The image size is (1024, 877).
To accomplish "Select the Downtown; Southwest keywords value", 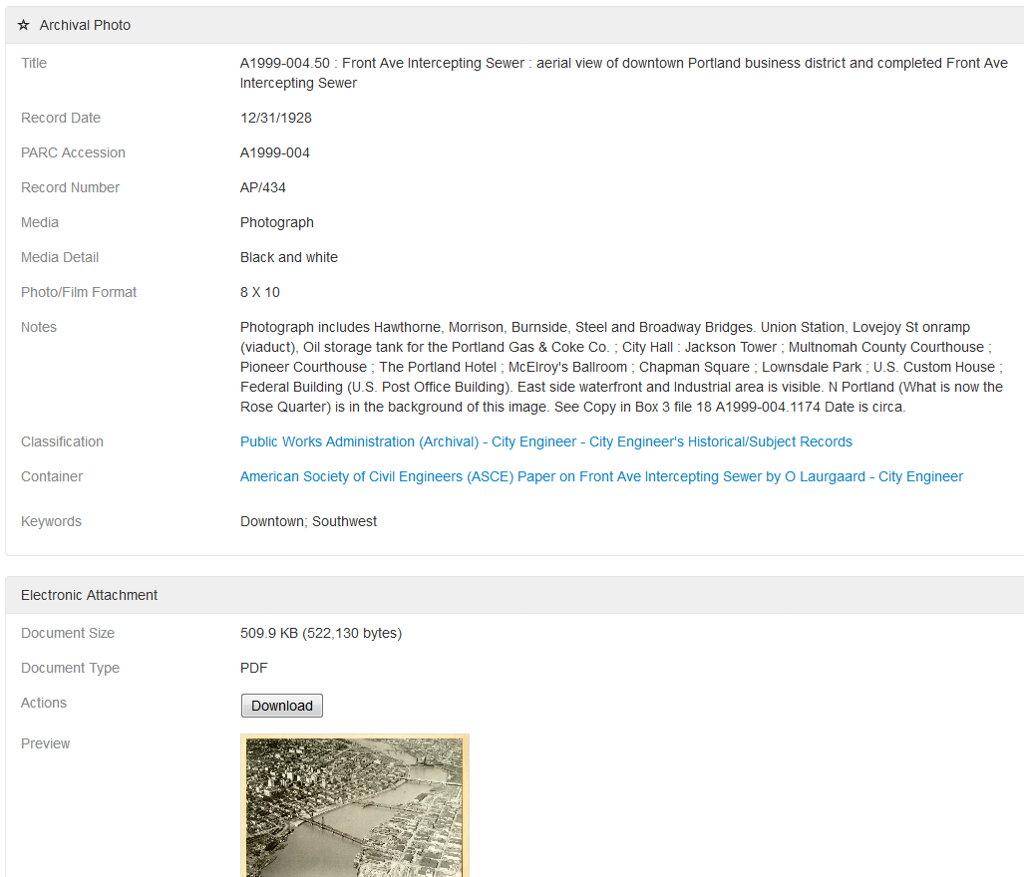I will coord(308,521).
